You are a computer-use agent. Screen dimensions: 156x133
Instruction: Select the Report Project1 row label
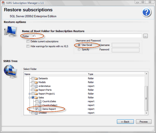point(47,94)
